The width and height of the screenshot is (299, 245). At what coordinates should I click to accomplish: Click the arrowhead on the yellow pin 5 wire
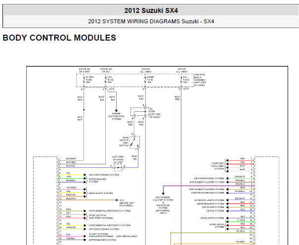(x=85, y=175)
